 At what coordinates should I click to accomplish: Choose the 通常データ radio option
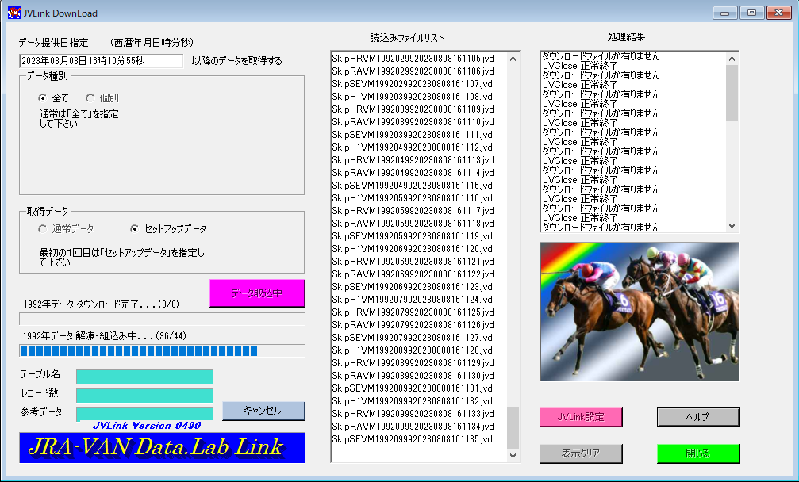tap(43, 228)
